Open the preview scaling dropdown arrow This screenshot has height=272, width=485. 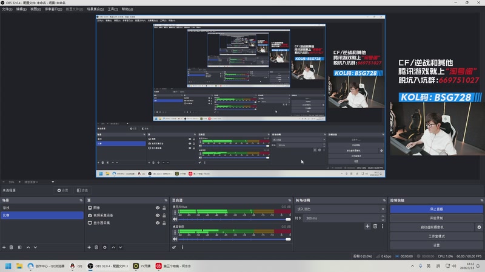point(53,182)
